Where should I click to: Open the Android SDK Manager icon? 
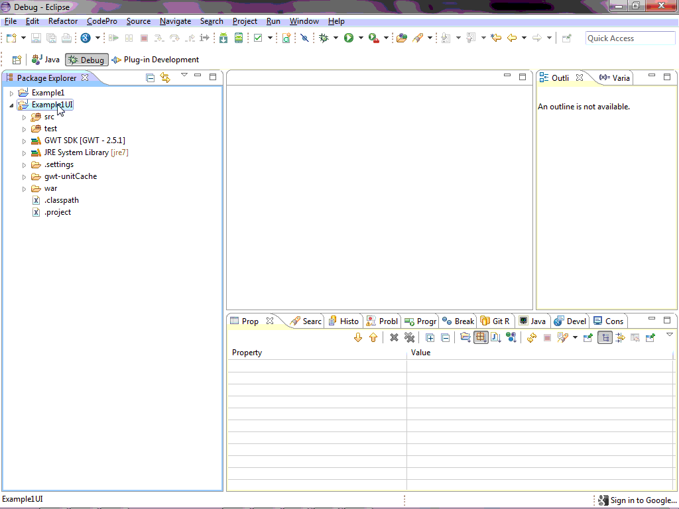[x=223, y=38]
